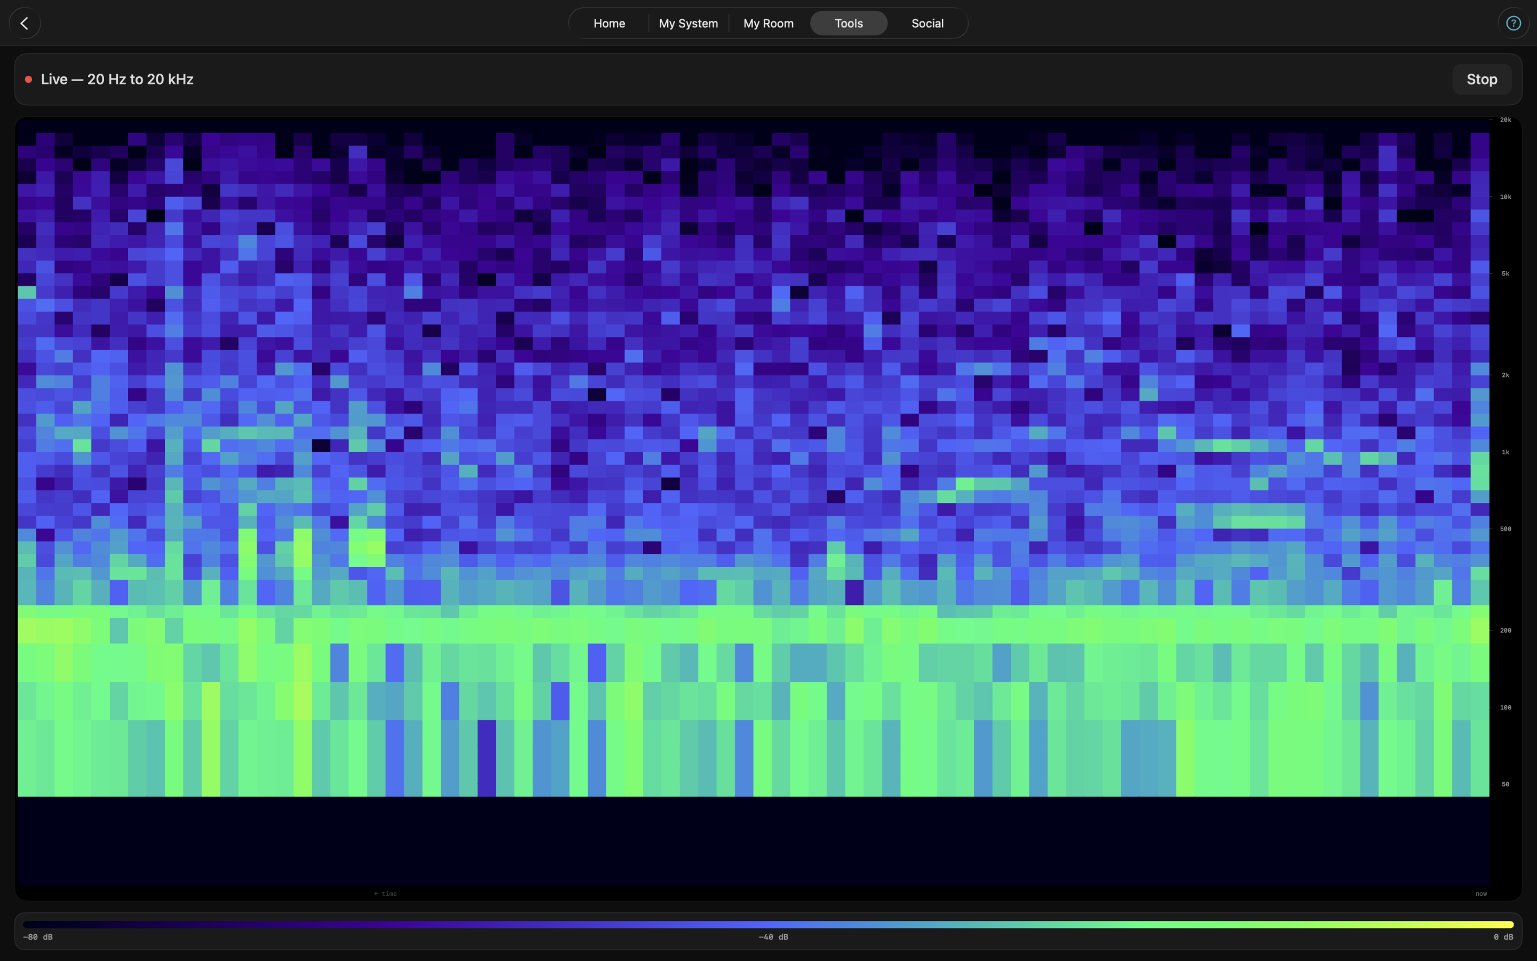Viewport: 1537px width, 961px height.
Task: Click the 'Live — 20 Hz to 20 kHz' label
Action: point(117,80)
